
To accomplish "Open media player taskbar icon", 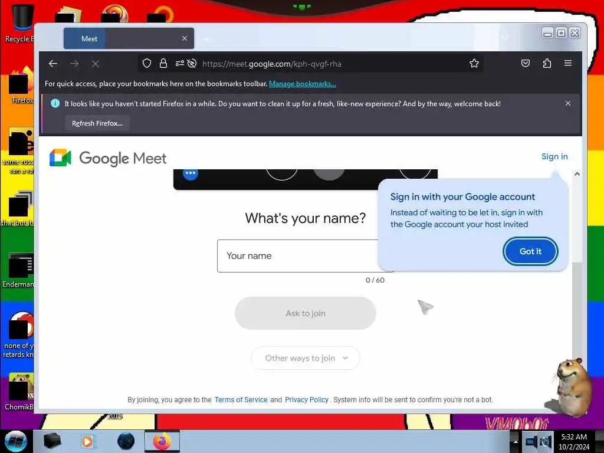I will click(87, 441).
